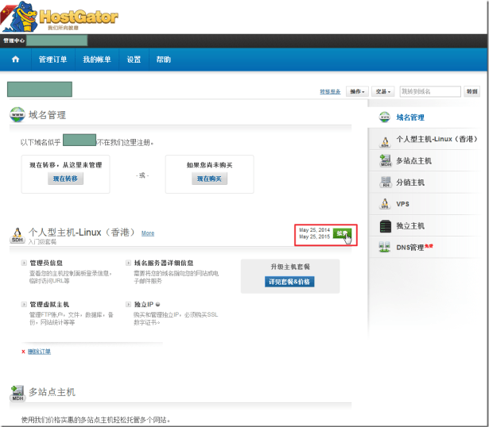Click the penguin icon for 个人型主机-Linux in the sidebar
This screenshot has height=427, width=489.
pyautogui.click(x=385, y=139)
